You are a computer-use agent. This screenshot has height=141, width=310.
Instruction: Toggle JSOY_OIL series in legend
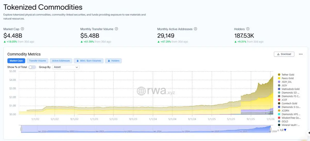(285, 82)
